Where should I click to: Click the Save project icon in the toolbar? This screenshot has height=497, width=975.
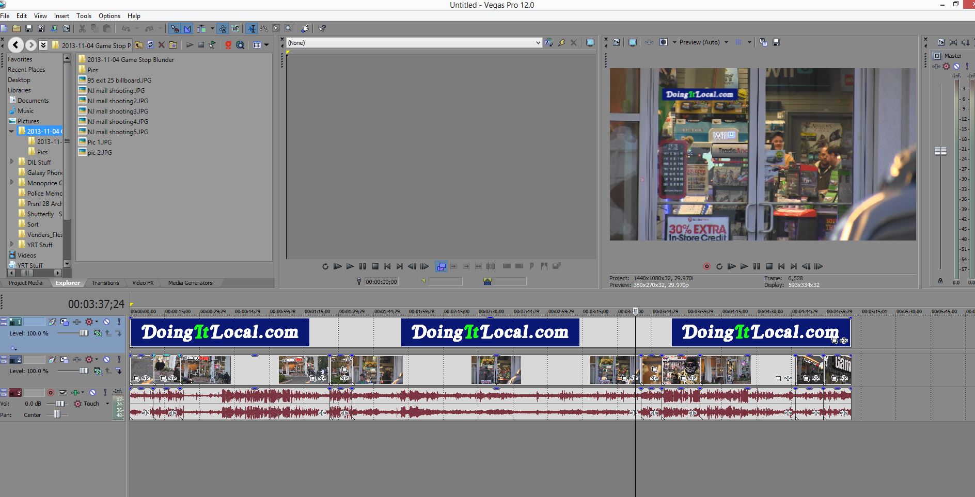29,29
